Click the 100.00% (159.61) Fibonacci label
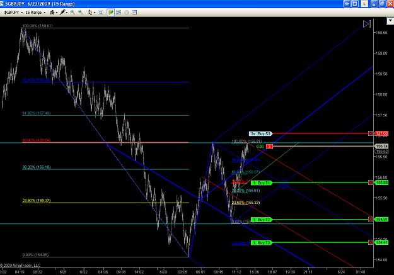This screenshot has height=275, width=394. point(37,26)
